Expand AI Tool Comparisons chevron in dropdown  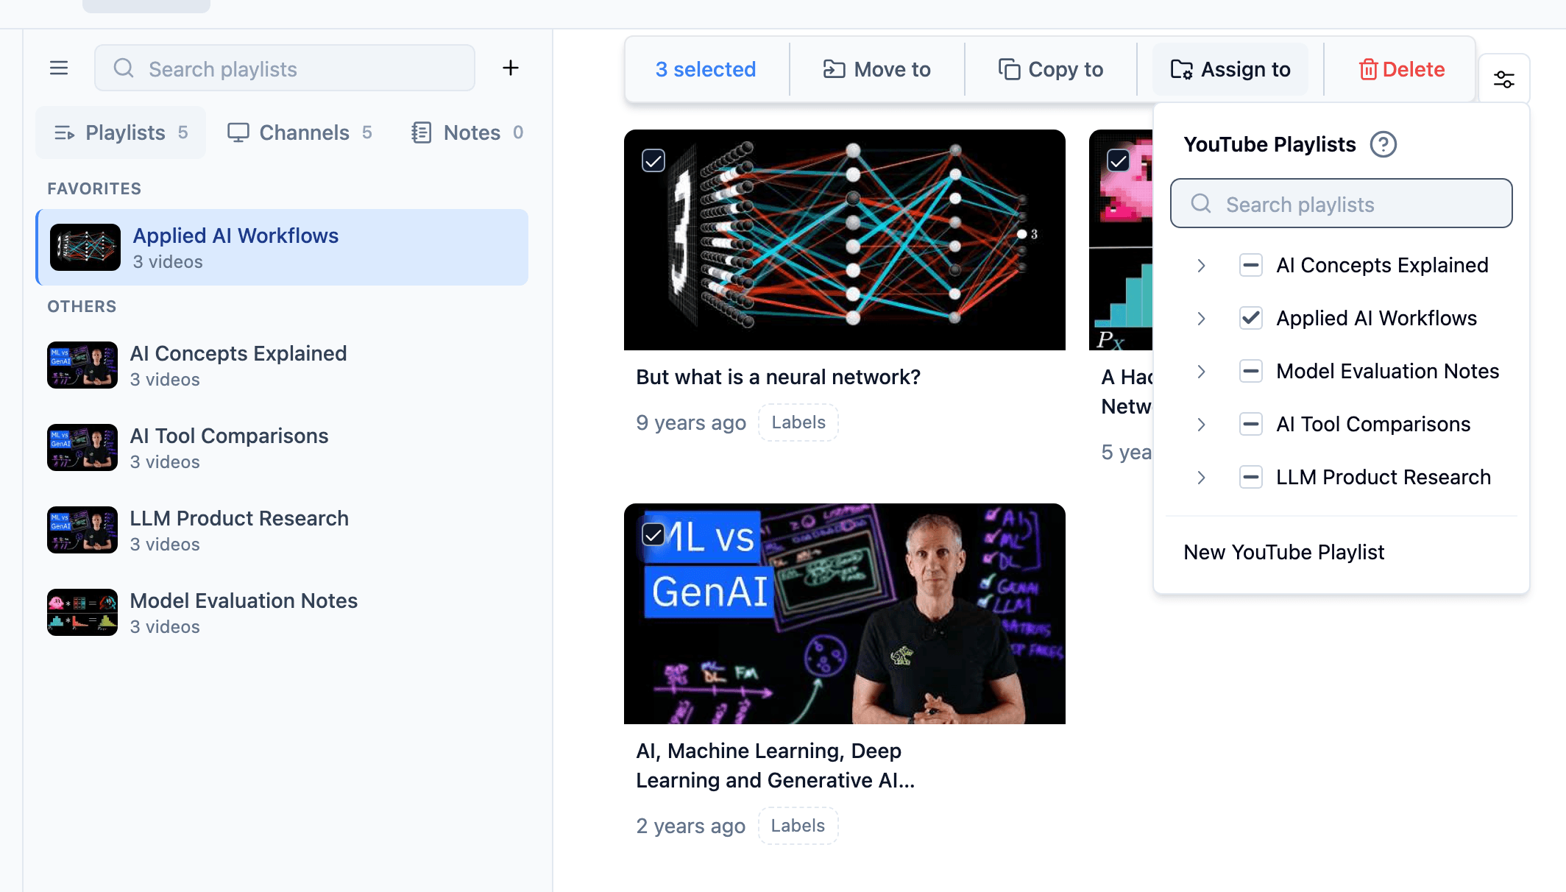1201,424
